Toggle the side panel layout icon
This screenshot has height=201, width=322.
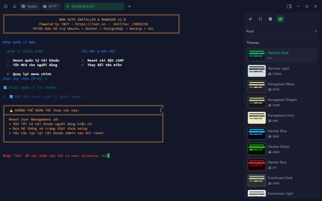pyautogui.click(x=289, y=6)
